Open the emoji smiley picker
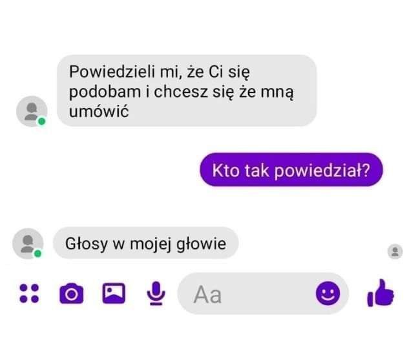 (x=328, y=294)
